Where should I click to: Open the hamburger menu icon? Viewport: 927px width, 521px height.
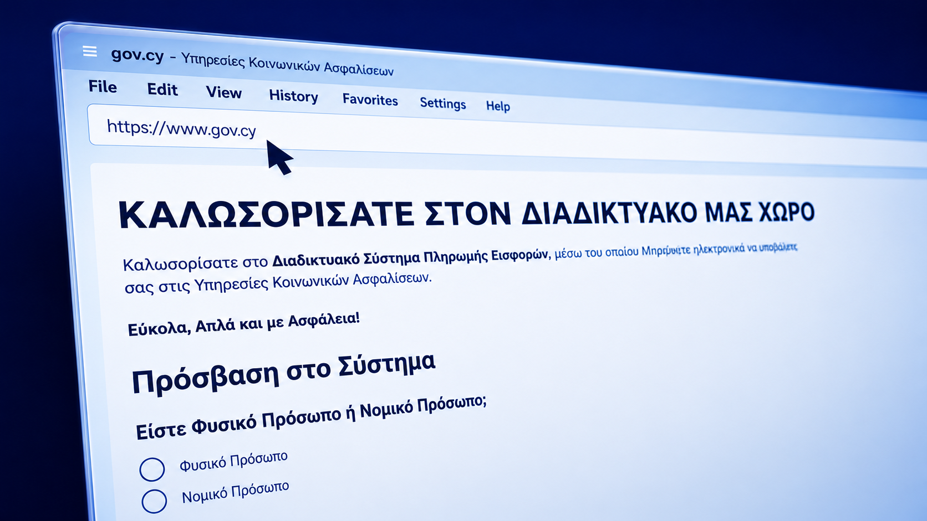click(90, 51)
